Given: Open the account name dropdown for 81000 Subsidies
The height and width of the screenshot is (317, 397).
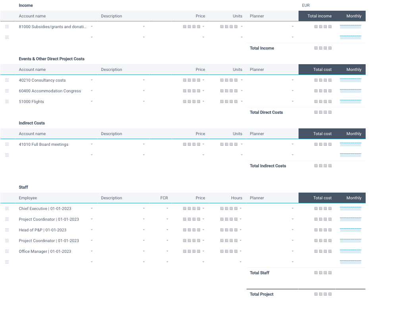Looking at the screenshot, I should [x=92, y=27].
